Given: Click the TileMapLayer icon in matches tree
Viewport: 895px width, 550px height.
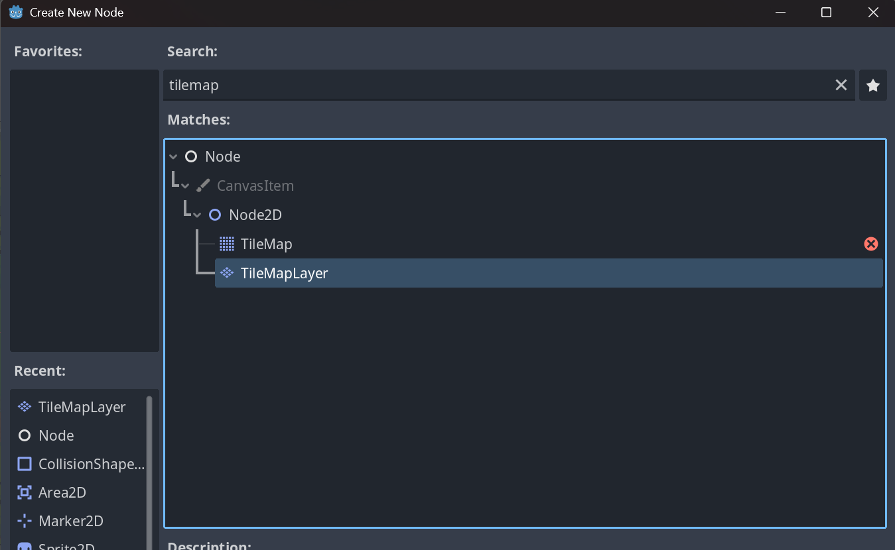Looking at the screenshot, I should (227, 273).
